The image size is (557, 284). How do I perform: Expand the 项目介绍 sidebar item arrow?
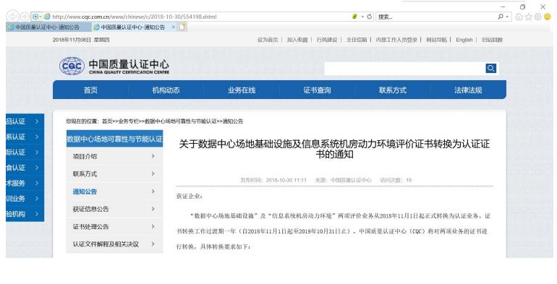tap(153, 156)
